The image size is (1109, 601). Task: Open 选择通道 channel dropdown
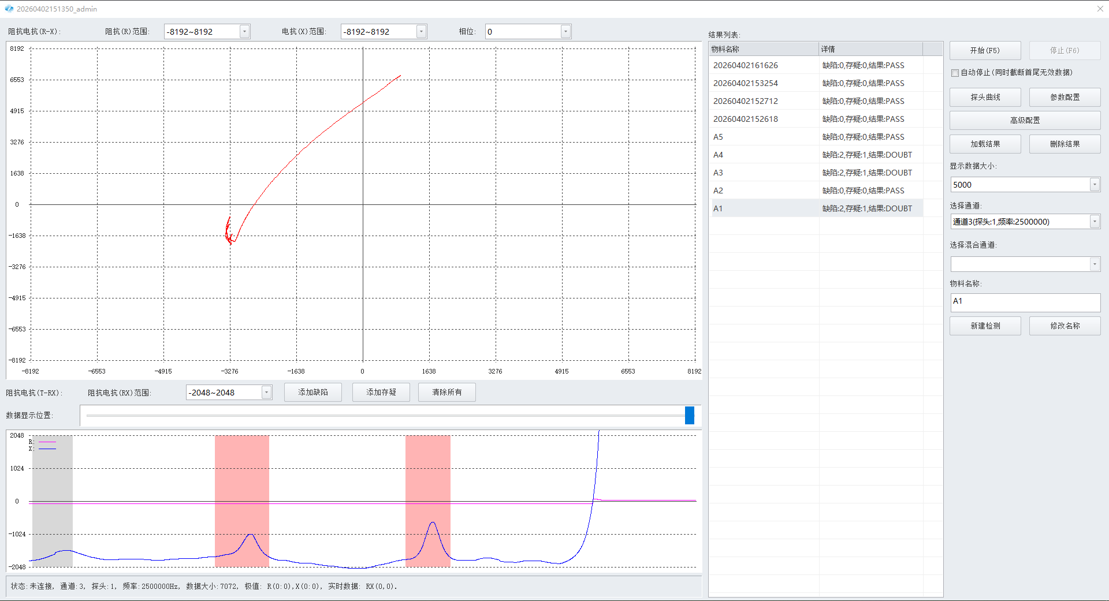click(x=1095, y=222)
